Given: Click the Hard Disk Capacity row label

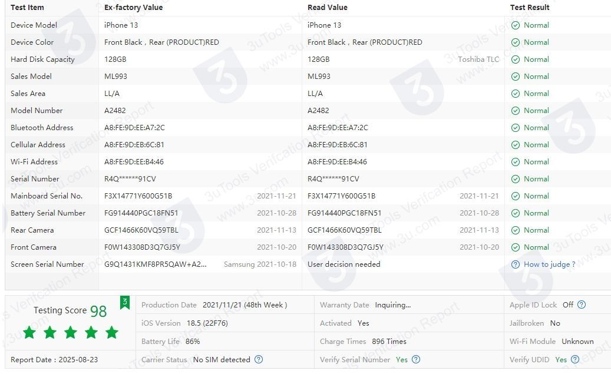Looking at the screenshot, I should (x=42, y=59).
